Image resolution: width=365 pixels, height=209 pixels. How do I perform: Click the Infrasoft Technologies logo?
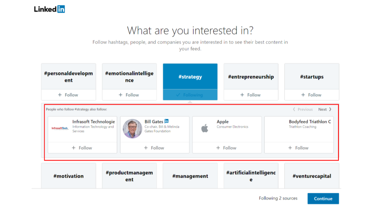[60, 128]
